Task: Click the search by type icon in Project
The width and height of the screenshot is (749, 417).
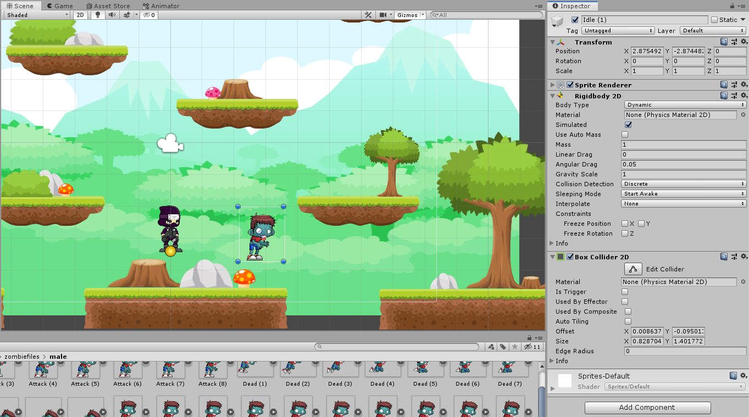Action: tap(490, 347)
